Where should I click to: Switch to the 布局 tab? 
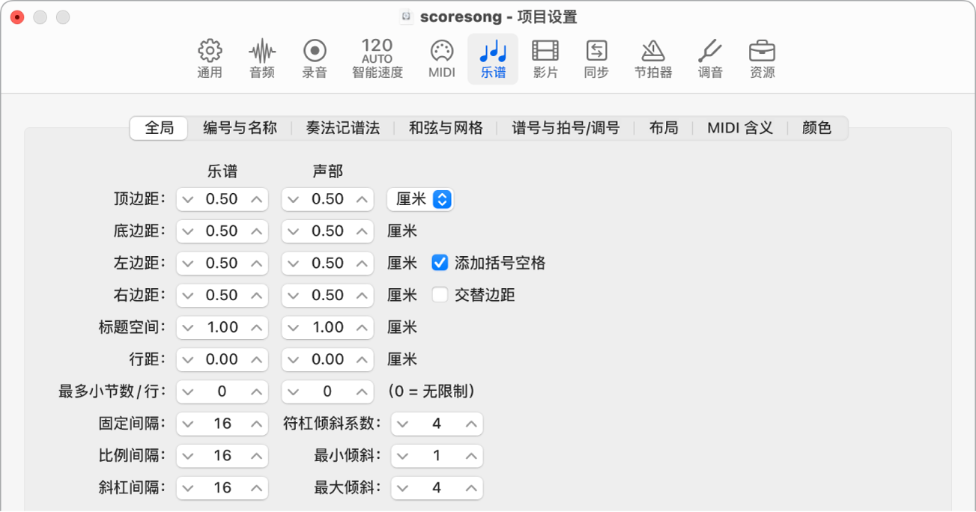click(x=662, y=127)
